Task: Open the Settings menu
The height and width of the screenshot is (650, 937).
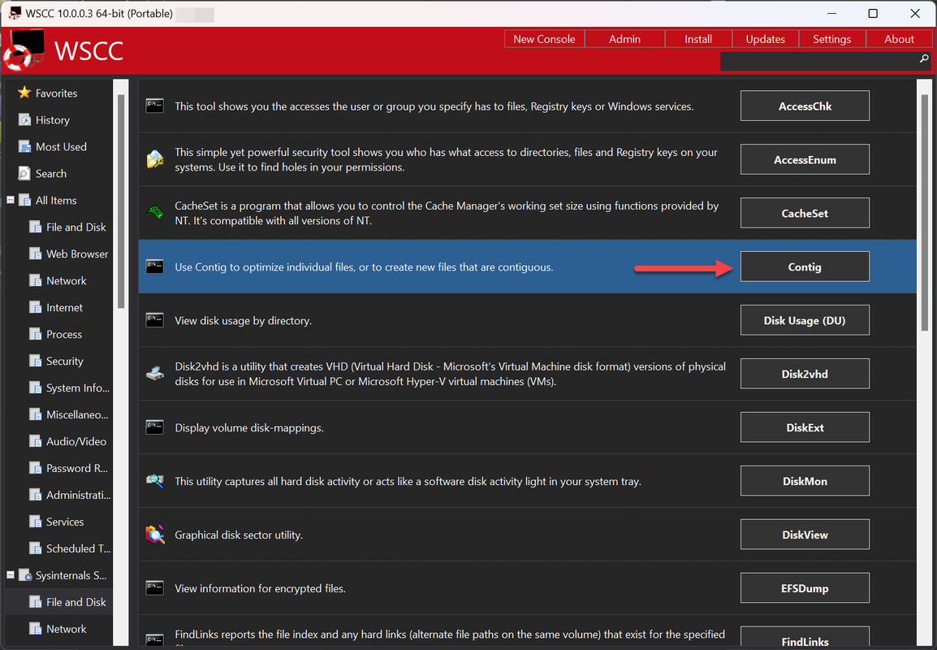Action: click(831, 39)
